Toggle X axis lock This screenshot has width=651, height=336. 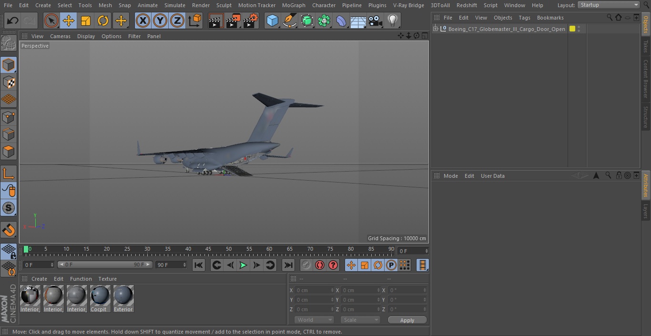pos(143,20)
